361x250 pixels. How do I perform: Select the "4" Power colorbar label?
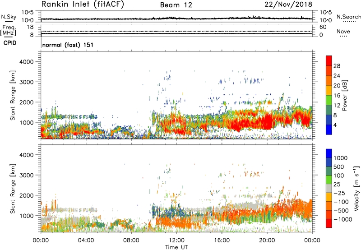(x=335, y=125)
